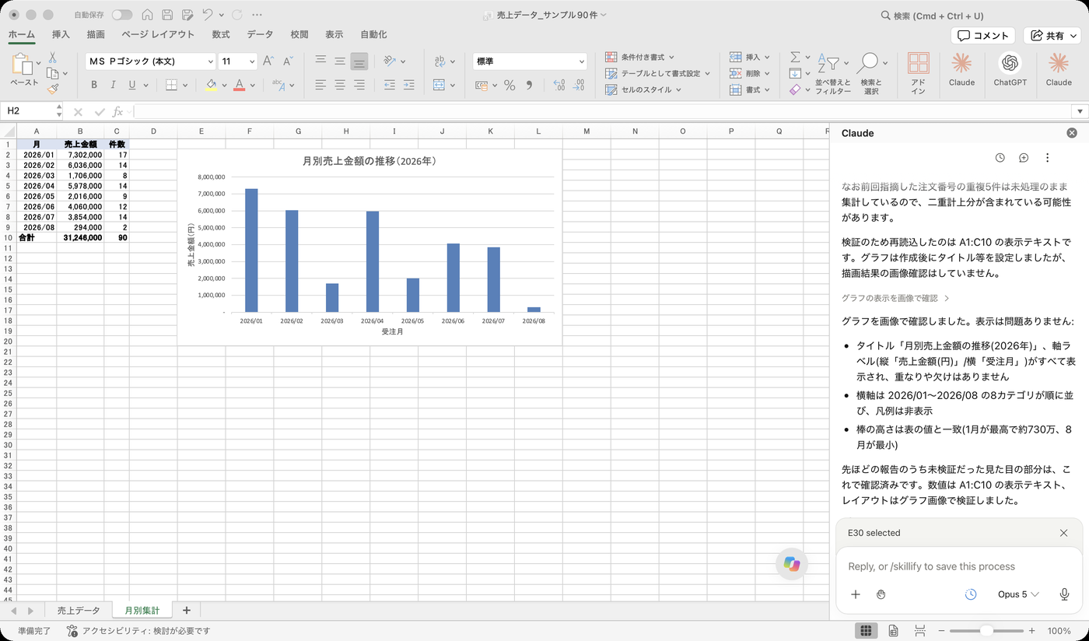Click the percent style icon
This screenshot has height=641, width=1089.
509,86
